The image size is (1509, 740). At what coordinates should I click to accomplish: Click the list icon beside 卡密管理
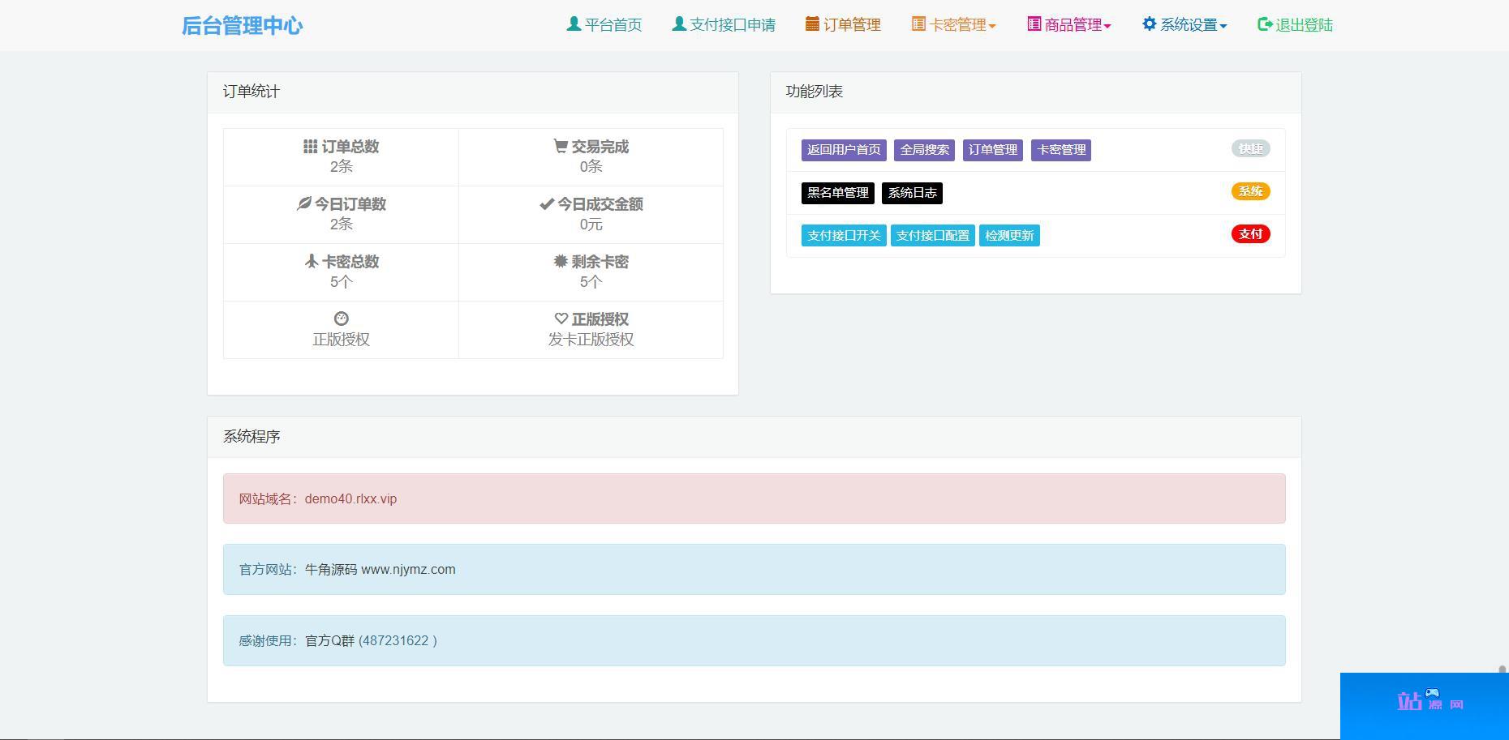(x=918, y=24)
